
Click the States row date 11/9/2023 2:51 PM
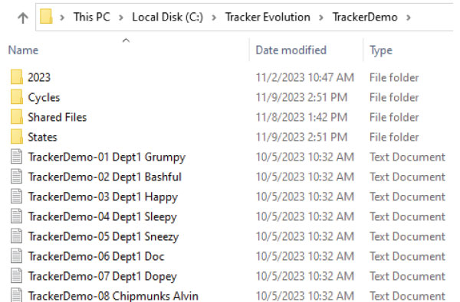[x=301, y=138]
